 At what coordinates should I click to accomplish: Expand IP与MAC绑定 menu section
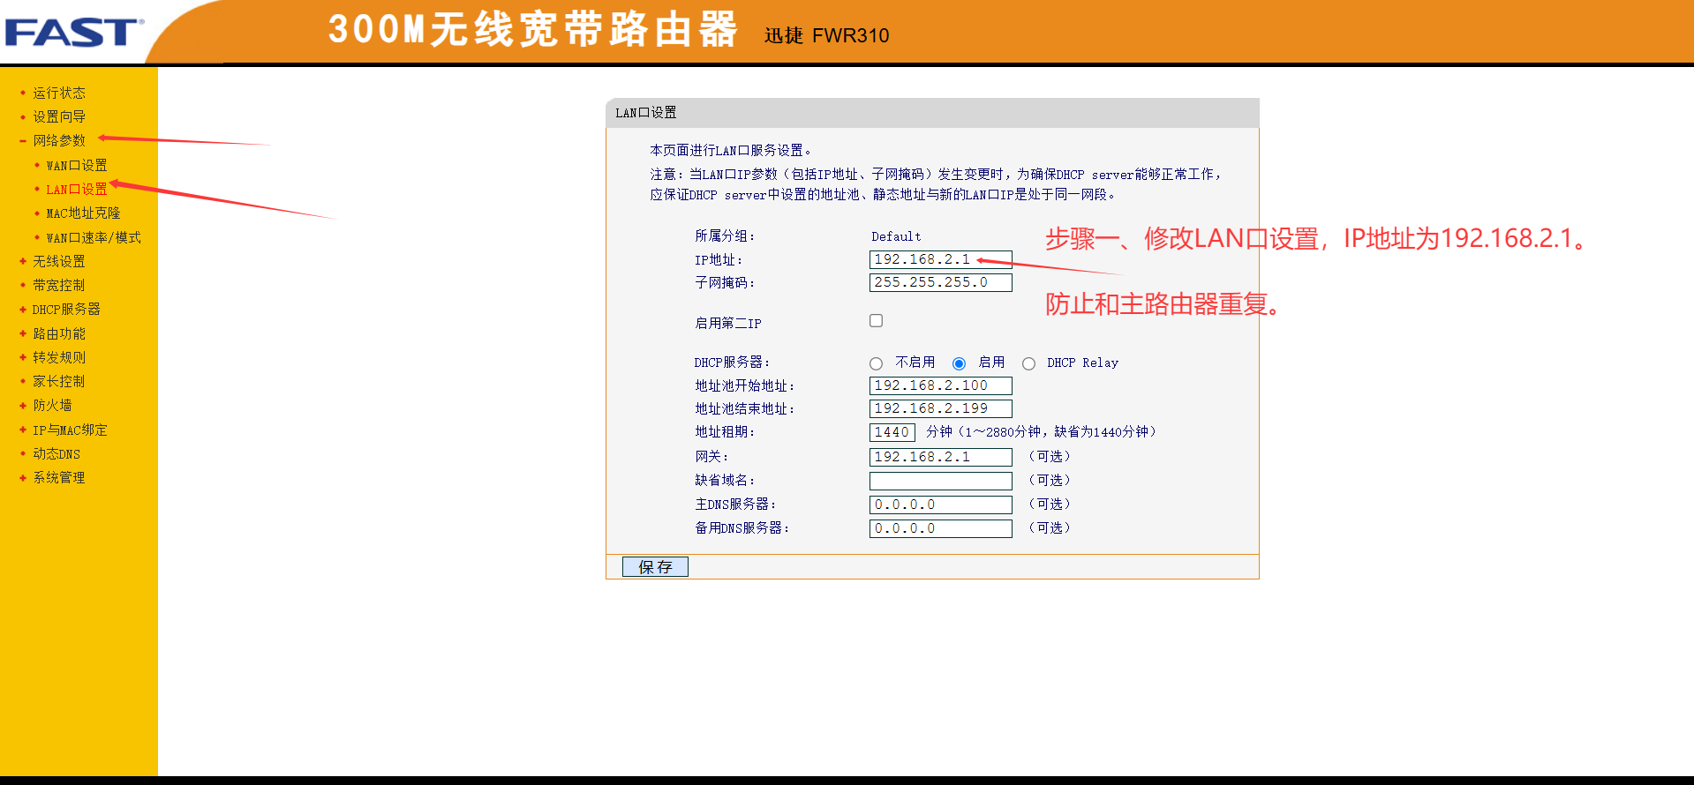70,430
